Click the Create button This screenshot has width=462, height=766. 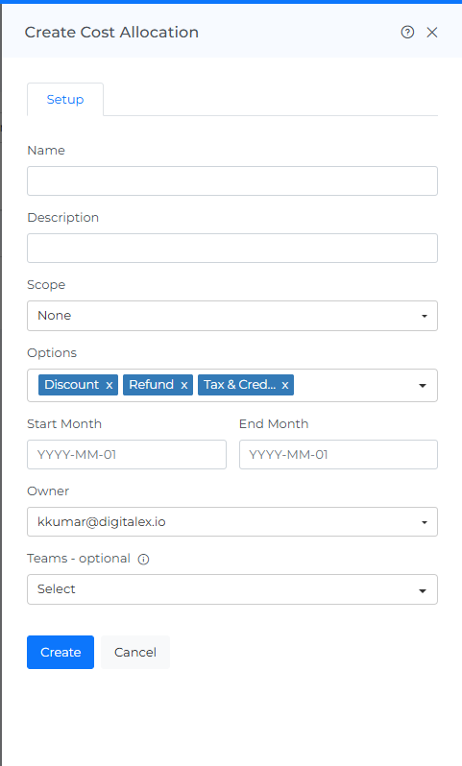(x=61, y=652)
